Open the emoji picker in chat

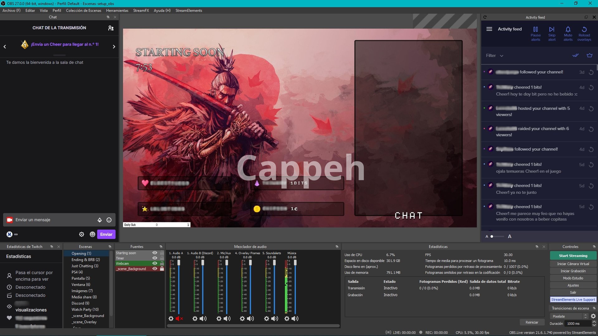coord(109,220)
